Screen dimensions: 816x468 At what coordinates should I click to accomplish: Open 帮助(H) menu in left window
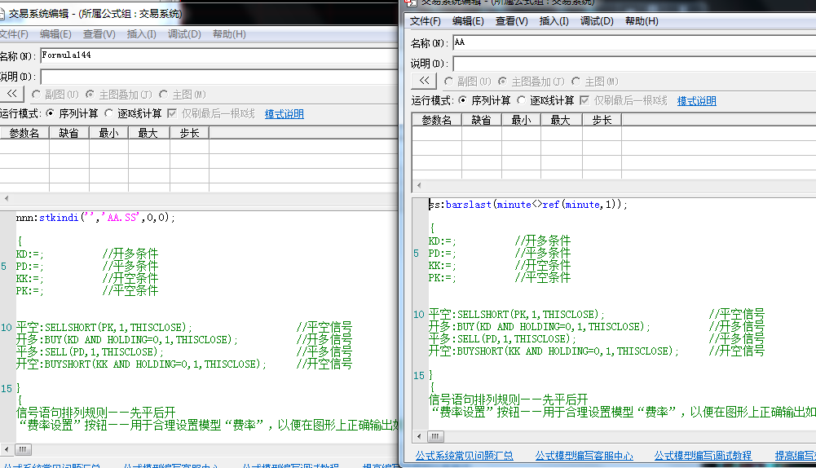(229, 34)
